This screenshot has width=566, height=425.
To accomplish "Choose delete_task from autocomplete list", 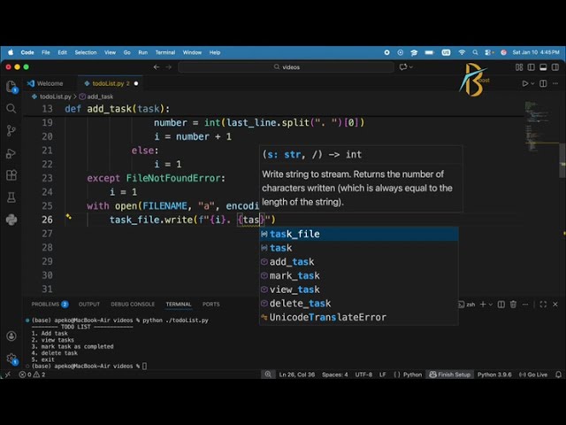I will coord(359,304).
